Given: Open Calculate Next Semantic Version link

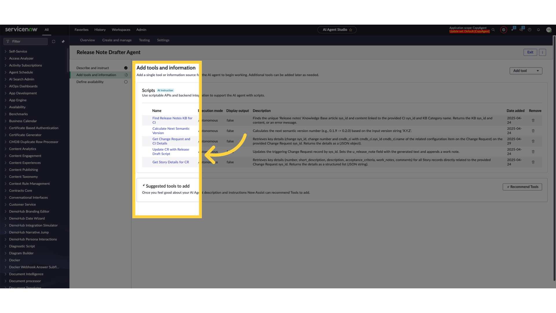Looking at the screenshot, I should coord(171,131).
